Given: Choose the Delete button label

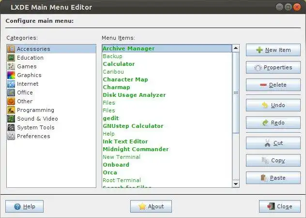Looking at the screenshot, I should coord(278,85).
